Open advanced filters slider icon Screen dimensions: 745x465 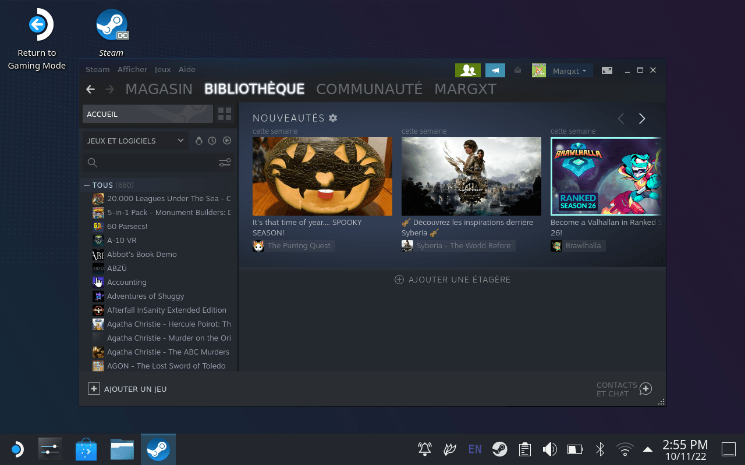(225, 163)
